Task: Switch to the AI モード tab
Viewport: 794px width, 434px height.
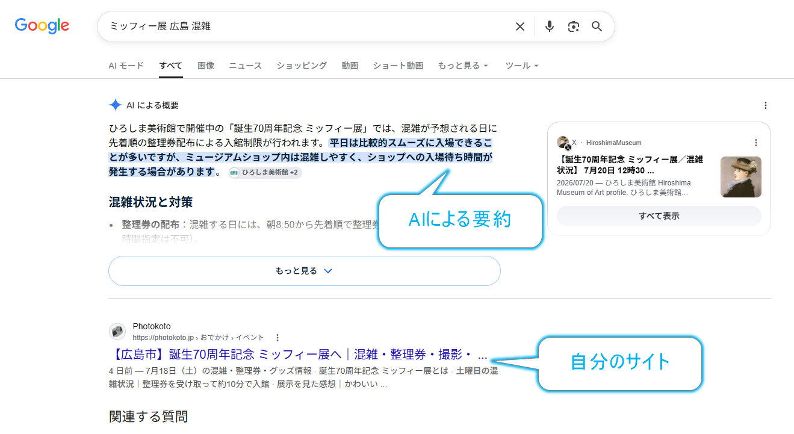Action: coord(126,66)
